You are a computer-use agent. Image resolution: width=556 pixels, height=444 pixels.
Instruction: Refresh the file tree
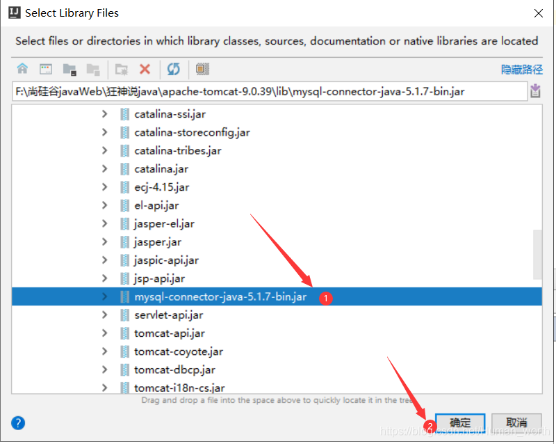[173, 69]
